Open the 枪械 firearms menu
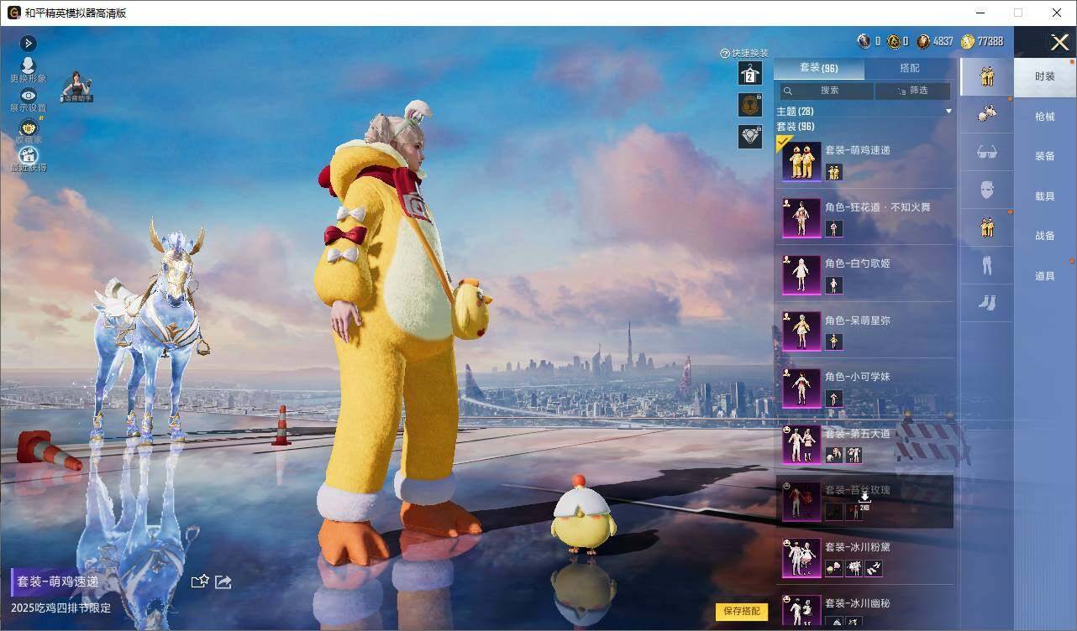 pos(1045,117)
